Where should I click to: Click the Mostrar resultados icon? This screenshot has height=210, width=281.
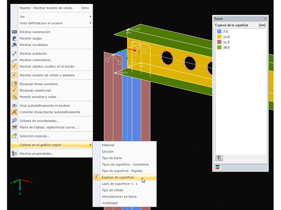pos(14,45)
